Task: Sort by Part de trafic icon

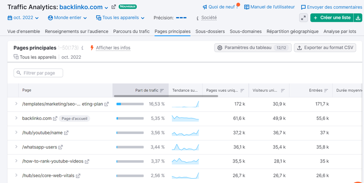Action: 162,90
